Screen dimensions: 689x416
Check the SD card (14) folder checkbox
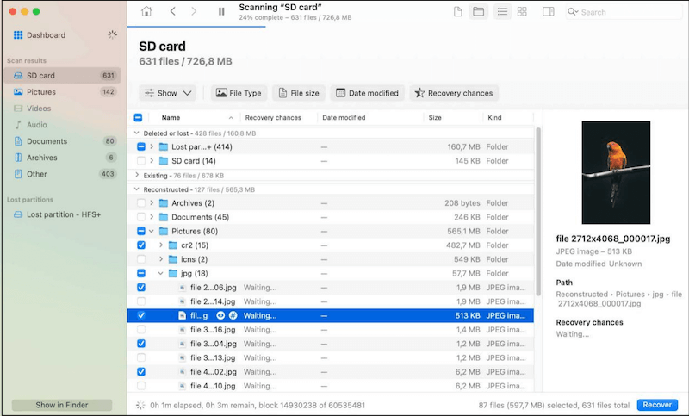(141, 161)
